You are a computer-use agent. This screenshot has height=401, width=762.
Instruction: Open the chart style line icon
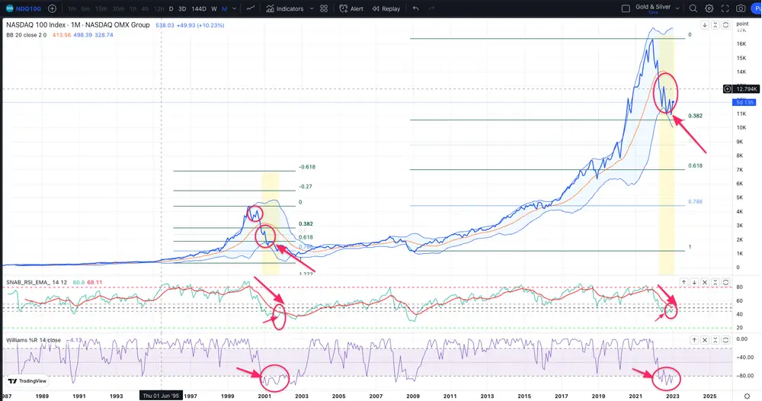[x=249, y=8]
